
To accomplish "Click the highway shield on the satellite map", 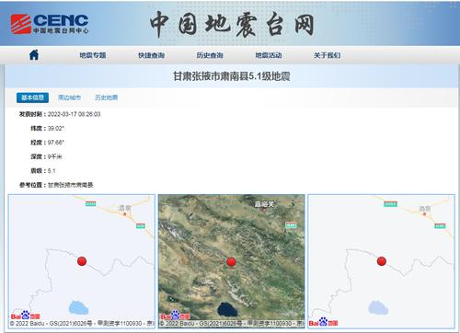I will click(291, 225).
